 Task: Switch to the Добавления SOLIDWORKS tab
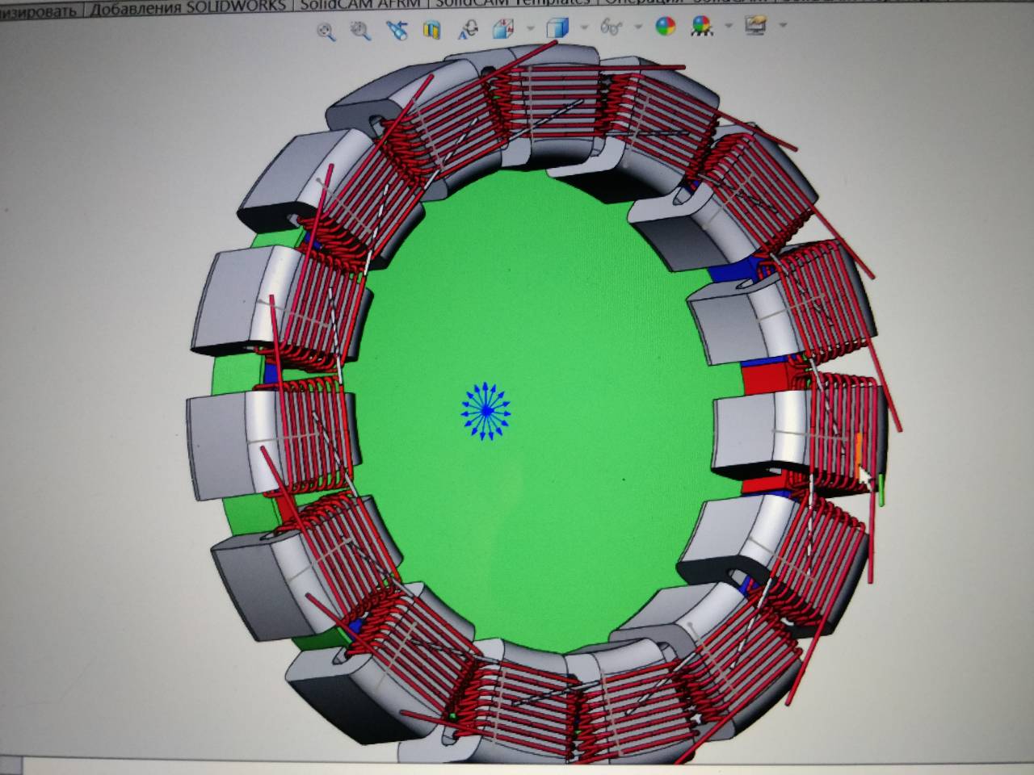tap(187, 7)
